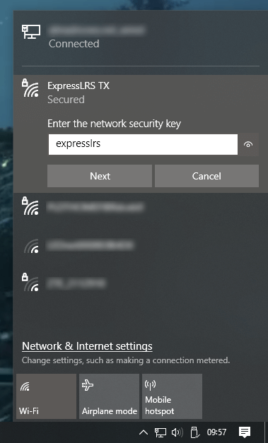Click the safely remove hardware USB icon

coord(194,432)
